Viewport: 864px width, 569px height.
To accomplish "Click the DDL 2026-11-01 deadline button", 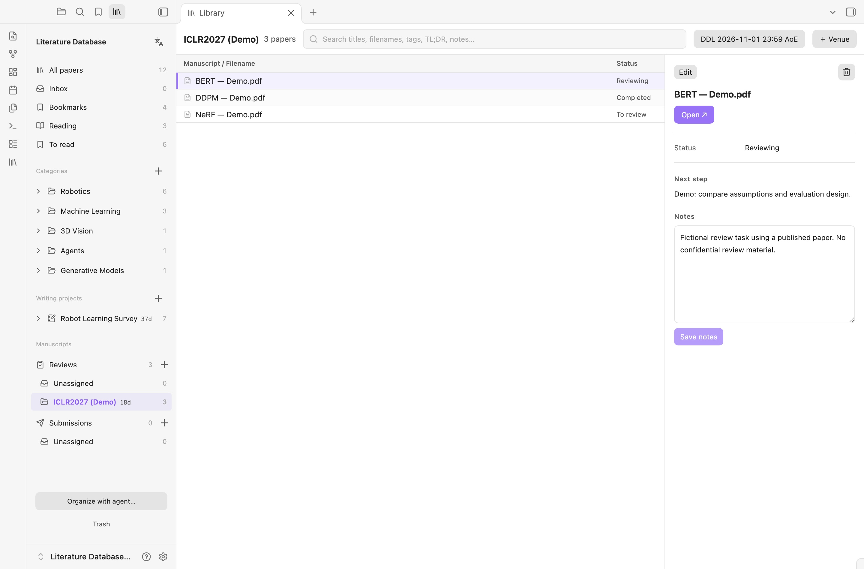I will (749, 39).
